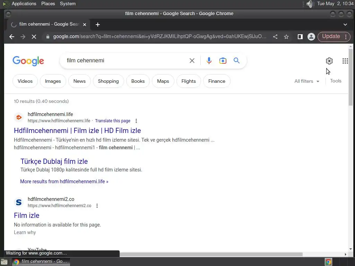Open Google quick settings gear
The width and height of the screenshot is (355, 266).
tap(329, 61)
